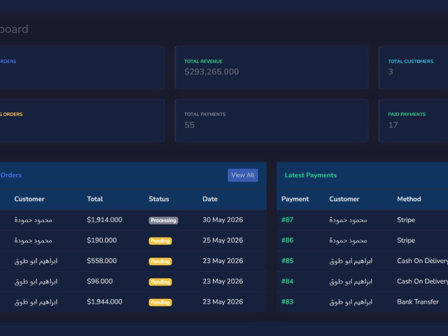This screenshot has height=336, width=448.
Task: Click customer محمود حمودة for payment #86
Action: pos(348,241)
